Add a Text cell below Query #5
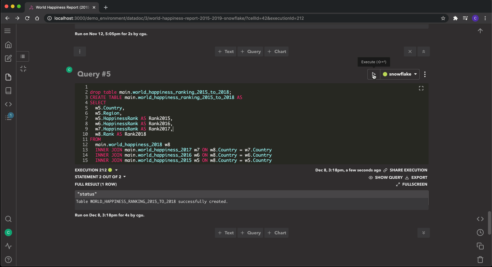Viewport: 492px width, 267px height. [x=226, y=233]
